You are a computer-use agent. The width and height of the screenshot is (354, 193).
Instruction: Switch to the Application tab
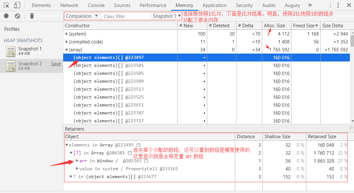(214, 5)
